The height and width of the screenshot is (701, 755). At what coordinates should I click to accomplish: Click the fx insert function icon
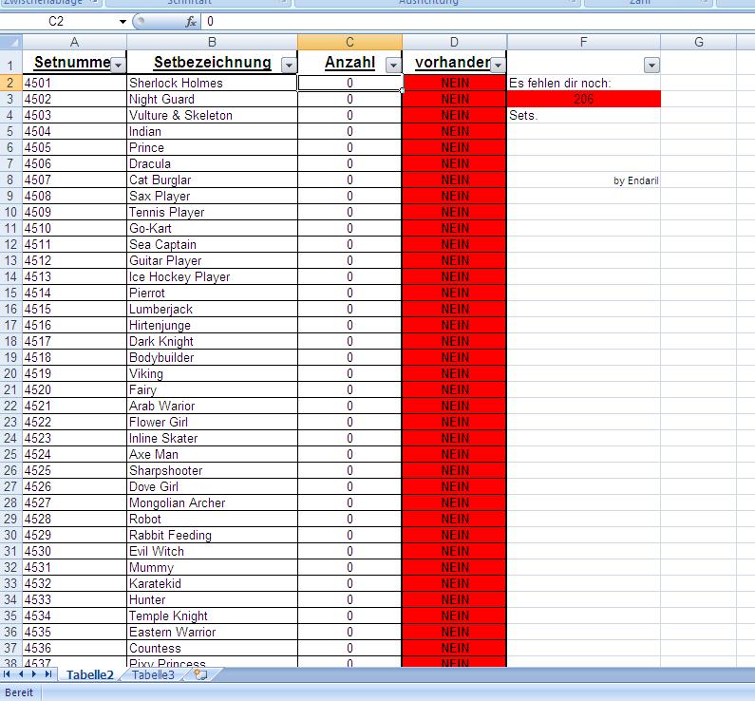pyautogui.click(x=190, y=21)
